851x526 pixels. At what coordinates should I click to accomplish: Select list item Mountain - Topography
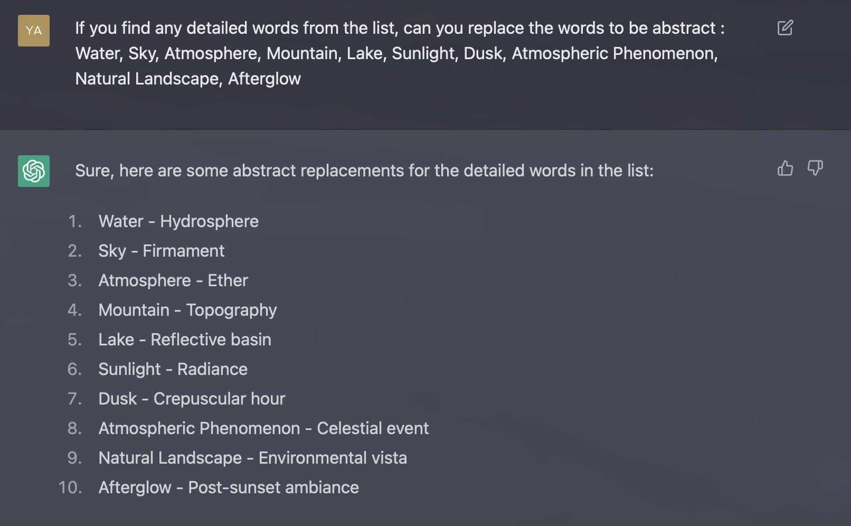coord(187,310)
